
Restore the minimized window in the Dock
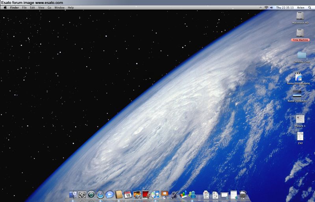click(224, 195)
